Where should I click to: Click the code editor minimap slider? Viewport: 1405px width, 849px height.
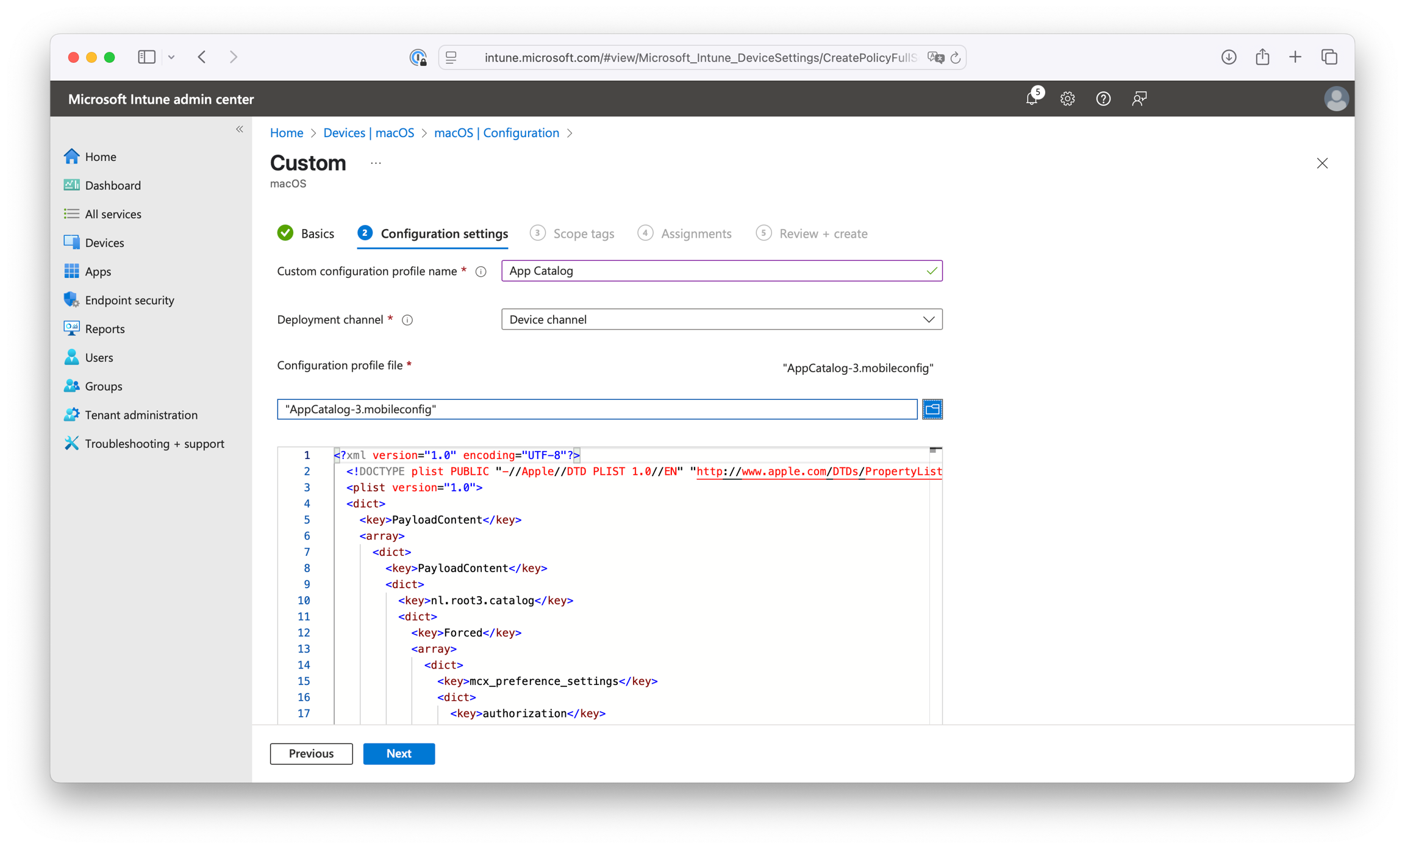click(x=935, y=450)
